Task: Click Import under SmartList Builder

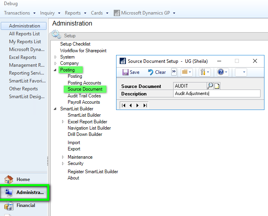Action: 74,143
